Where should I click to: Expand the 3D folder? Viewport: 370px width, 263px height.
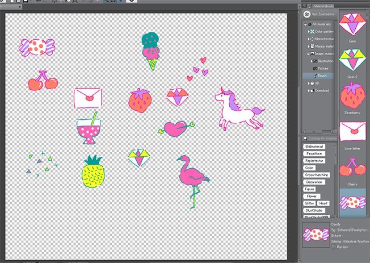(309, 84)
